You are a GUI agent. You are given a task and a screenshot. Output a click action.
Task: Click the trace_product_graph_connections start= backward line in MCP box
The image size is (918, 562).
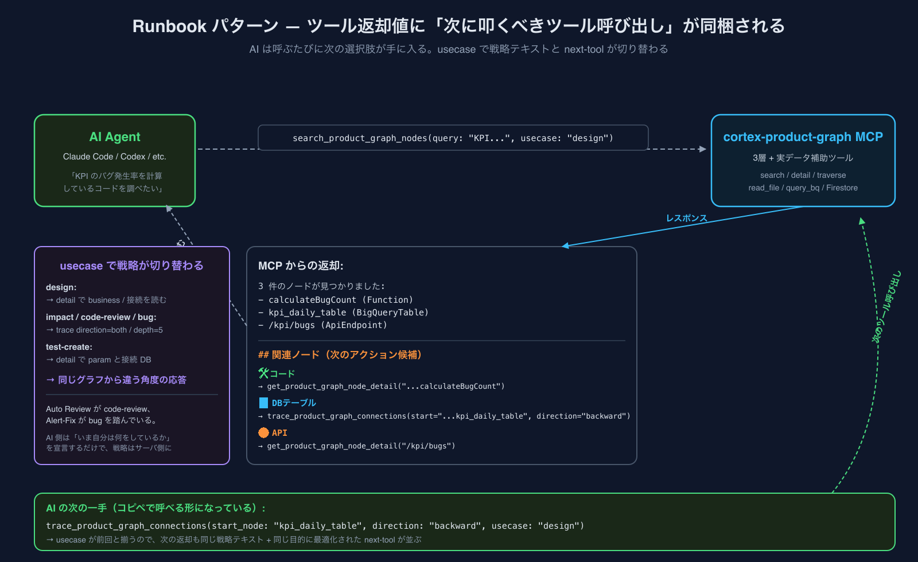[444, 416]
